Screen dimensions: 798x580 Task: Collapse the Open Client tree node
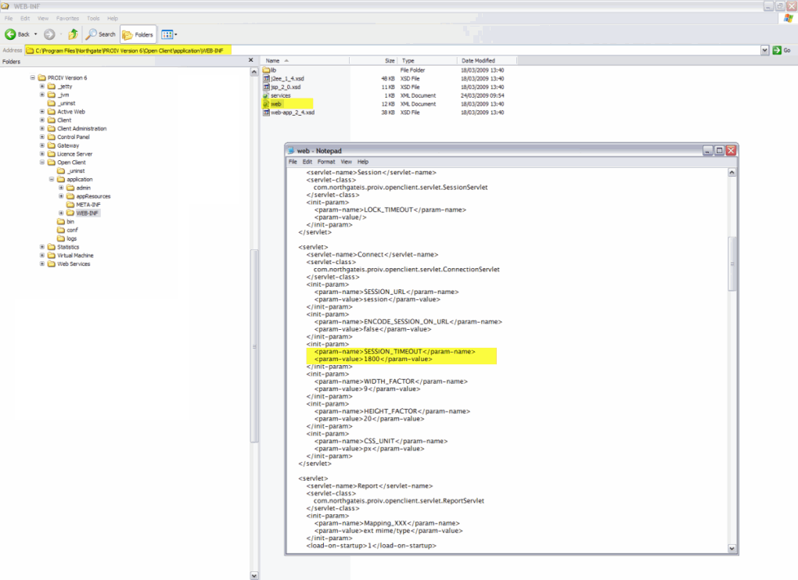pyautogui.click(x=42, y=163)
